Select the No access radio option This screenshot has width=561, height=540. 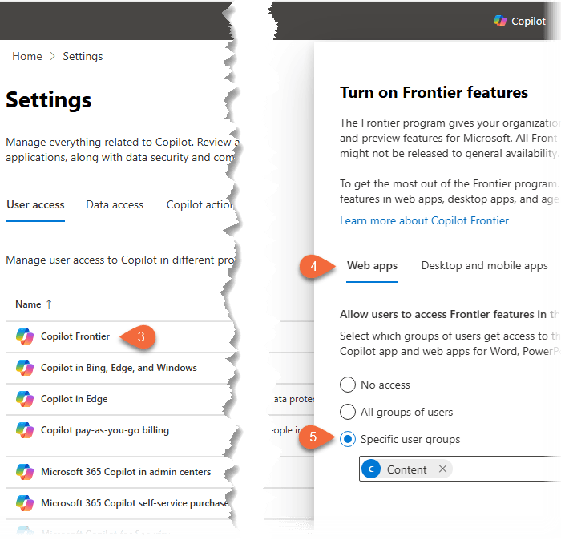pyautogui.click(x=348, y=385)
